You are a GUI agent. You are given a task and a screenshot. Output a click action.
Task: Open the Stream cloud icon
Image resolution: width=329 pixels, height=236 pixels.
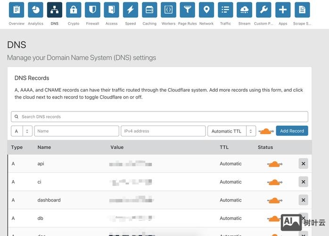click(244, 10)
